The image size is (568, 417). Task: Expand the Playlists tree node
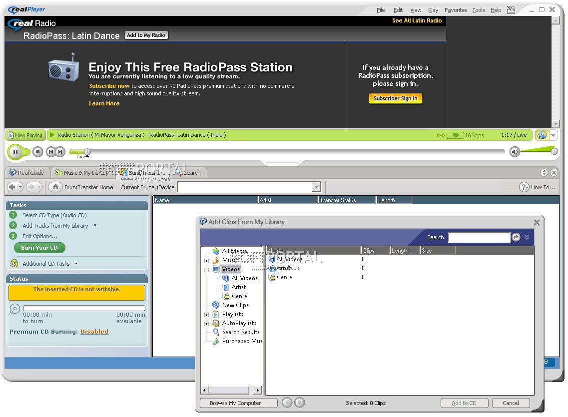206,315
